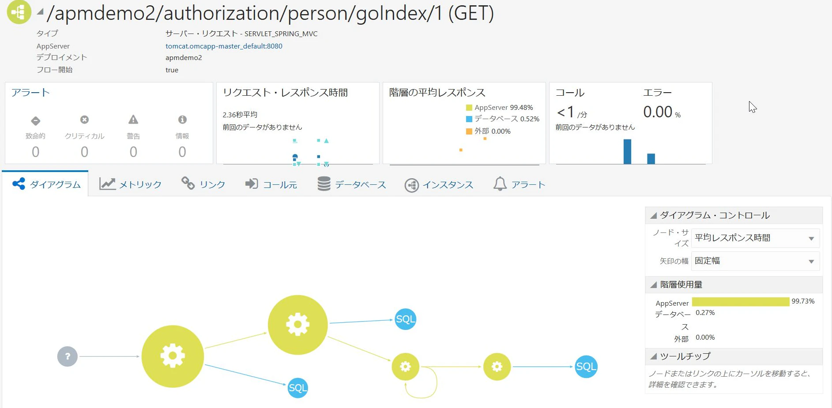Click the dark blue circle data point in the response-time chart
The height and width of the screenshot is (408, 832).
point(295,157)
